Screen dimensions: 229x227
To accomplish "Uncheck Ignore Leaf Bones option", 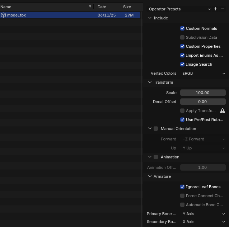I will point(182,187).
